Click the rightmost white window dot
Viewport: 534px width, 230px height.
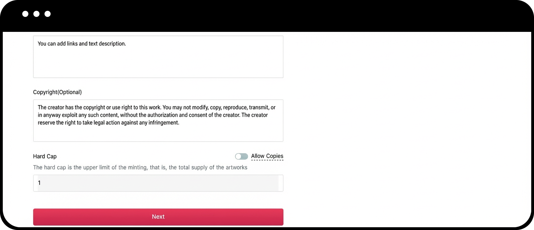click(48, 14)
